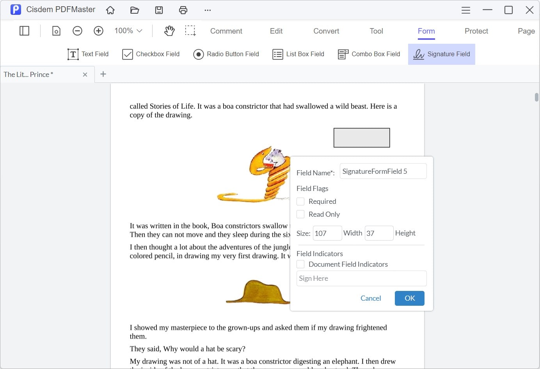
Task: Open the hamburger menu
Action: [465, 10]
